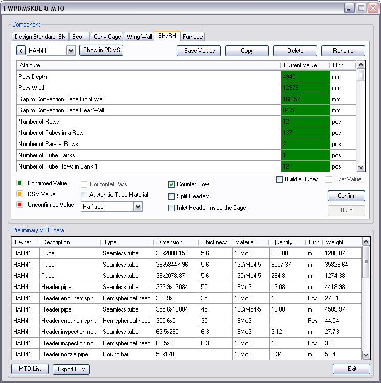Select Header pipe row 323.9x13084
Image resolution: width=381 pixels, height=383 pixels.
(186, 287)
